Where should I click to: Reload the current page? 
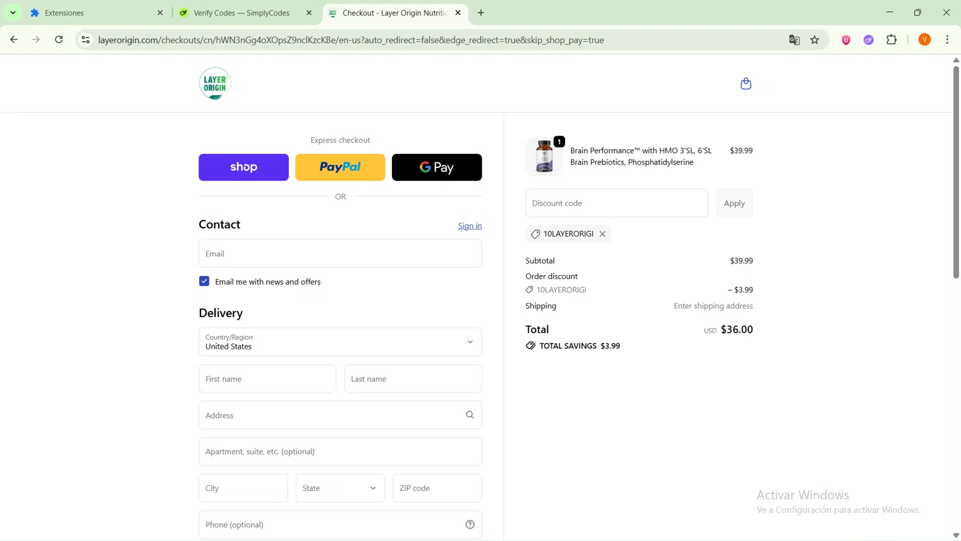[59, 40]
